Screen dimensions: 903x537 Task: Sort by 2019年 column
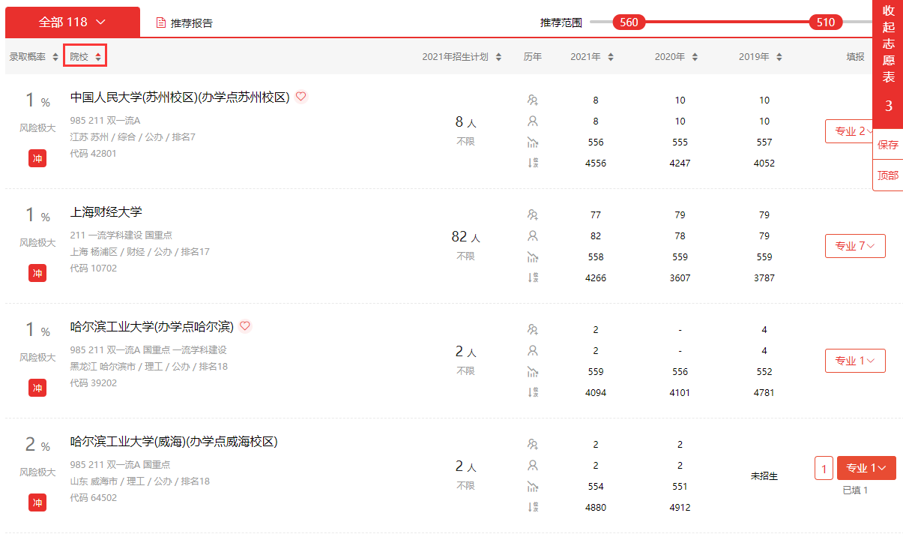coord(761,57)
